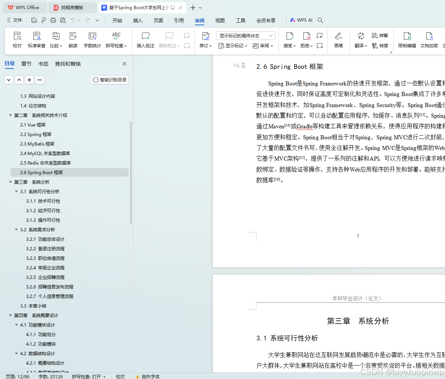445x379 pixels.
Task: Open the 字数统计 word count tool
Action: pyautogui.click(x=92, y=36)
